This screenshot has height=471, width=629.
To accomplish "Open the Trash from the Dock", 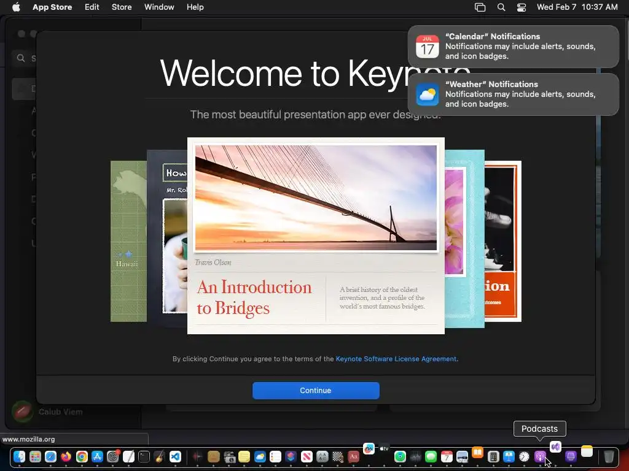I will [609, 456].
